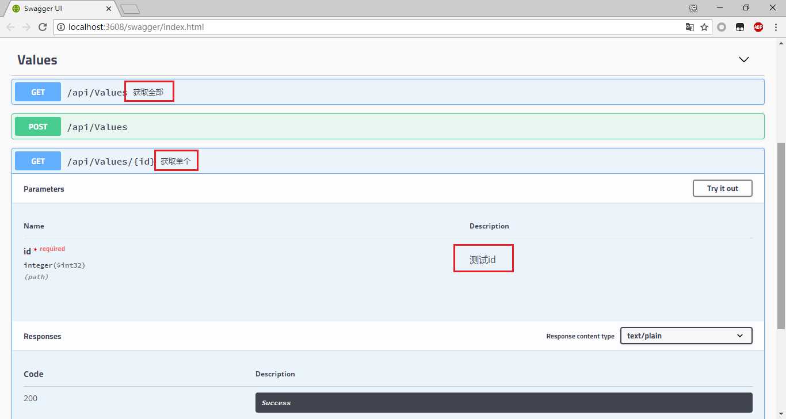Click the Values section heading
The width and height of the screenshot is (786, 419).
point(37,60)
